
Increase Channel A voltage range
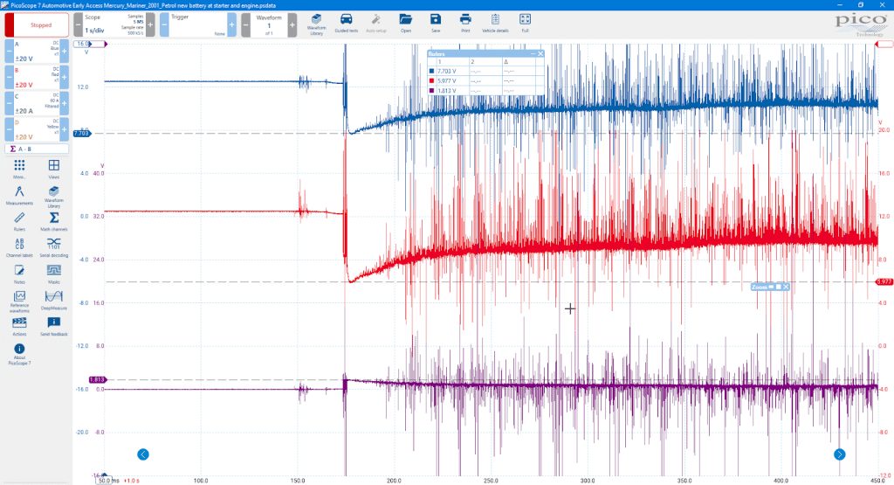[x=65, y=52]
